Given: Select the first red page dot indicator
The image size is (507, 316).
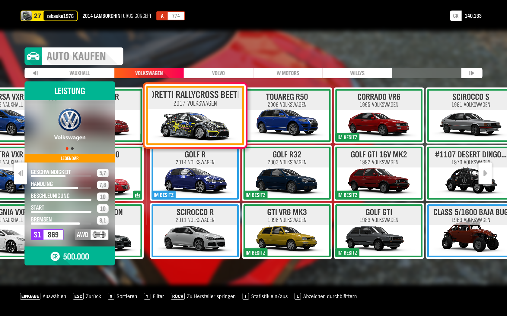Looking at the screenshot, I should 67,148.
